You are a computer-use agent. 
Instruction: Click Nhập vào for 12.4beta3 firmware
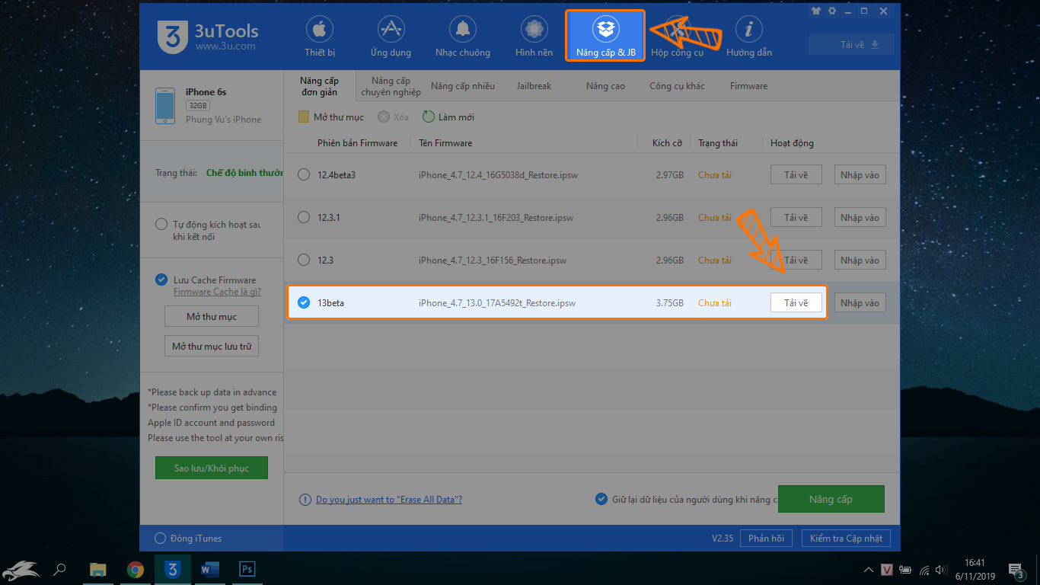coord(860,175)
